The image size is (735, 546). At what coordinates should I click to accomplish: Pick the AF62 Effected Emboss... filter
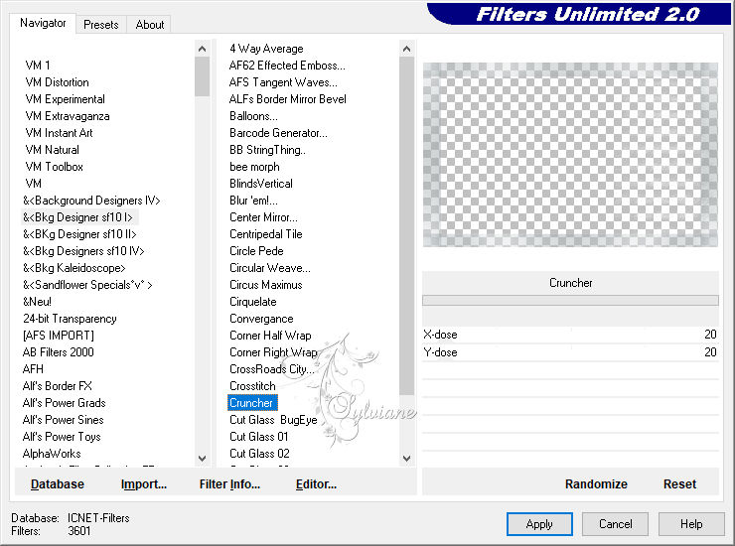[287, 66]
